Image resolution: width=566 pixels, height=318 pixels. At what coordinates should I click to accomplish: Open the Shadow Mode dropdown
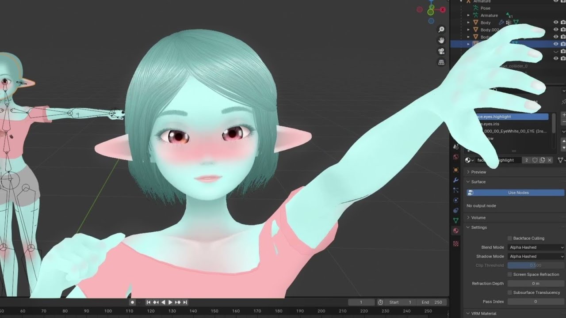536,256
